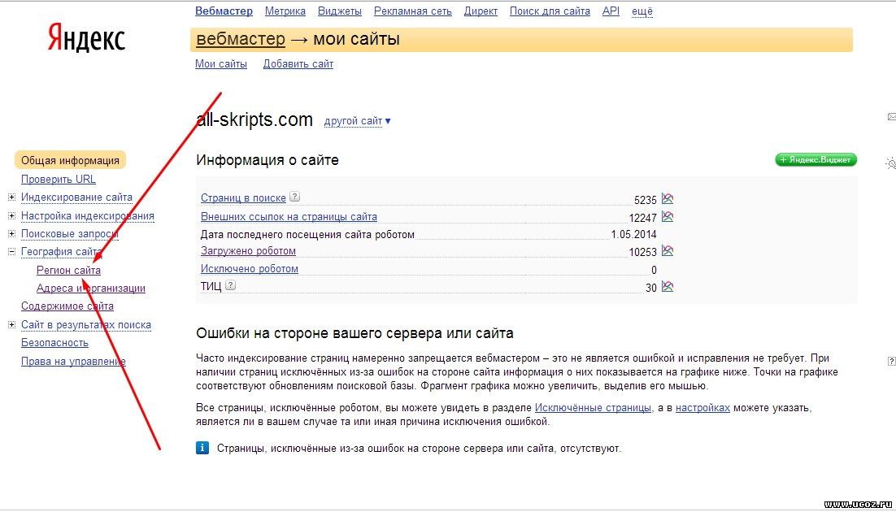Image resolution: width=896 pixels, height=512 pixels.
Task: Open Регион сайта in sidebar
Action: 68,271
